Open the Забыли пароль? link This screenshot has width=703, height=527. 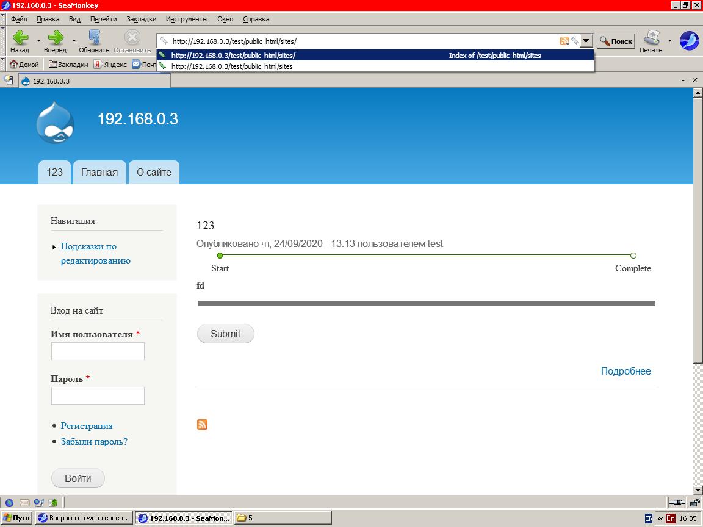click(x=94, y=442)
